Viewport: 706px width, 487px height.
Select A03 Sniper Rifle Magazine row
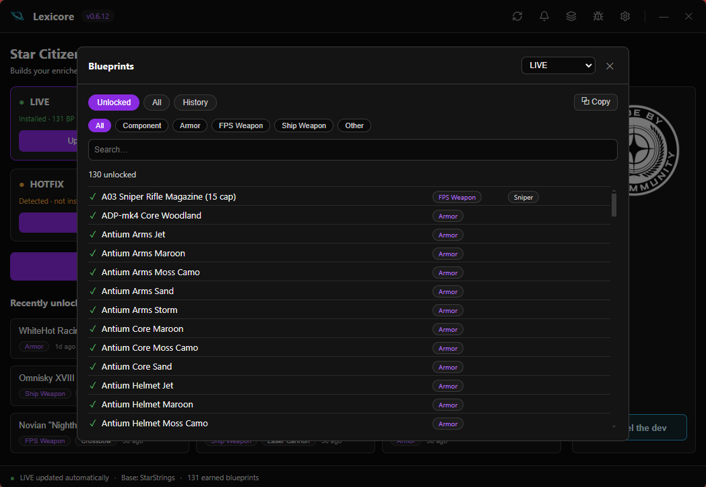pos(350,196)
